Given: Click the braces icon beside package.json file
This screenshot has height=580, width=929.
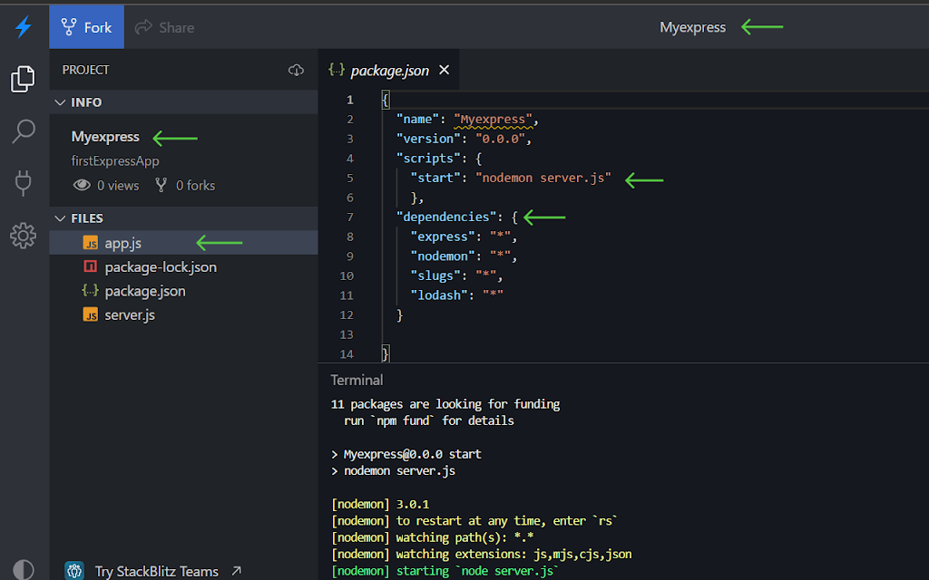Looking at the screenshot, I should point(90,290).
